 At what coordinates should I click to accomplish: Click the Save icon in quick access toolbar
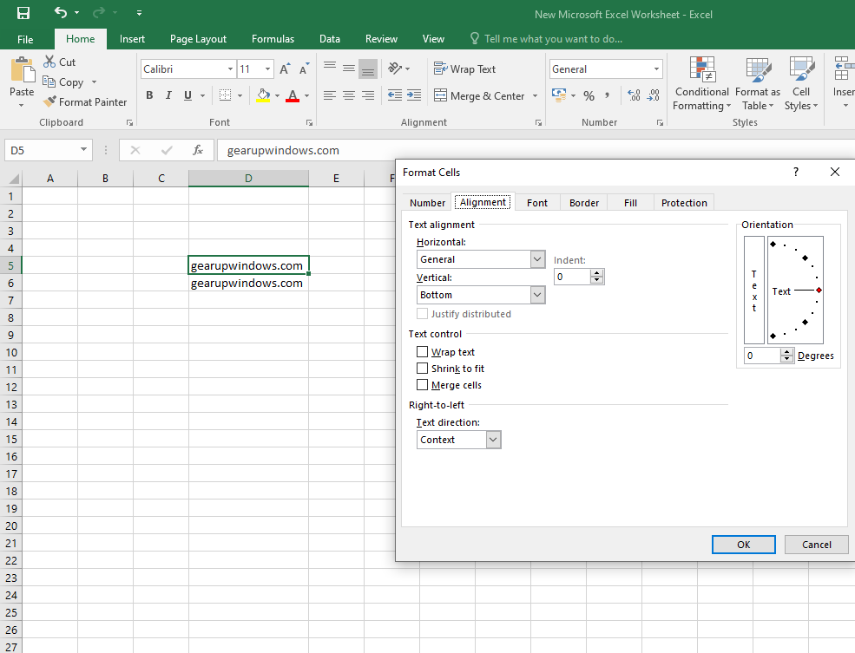click(x=23, y=13)
